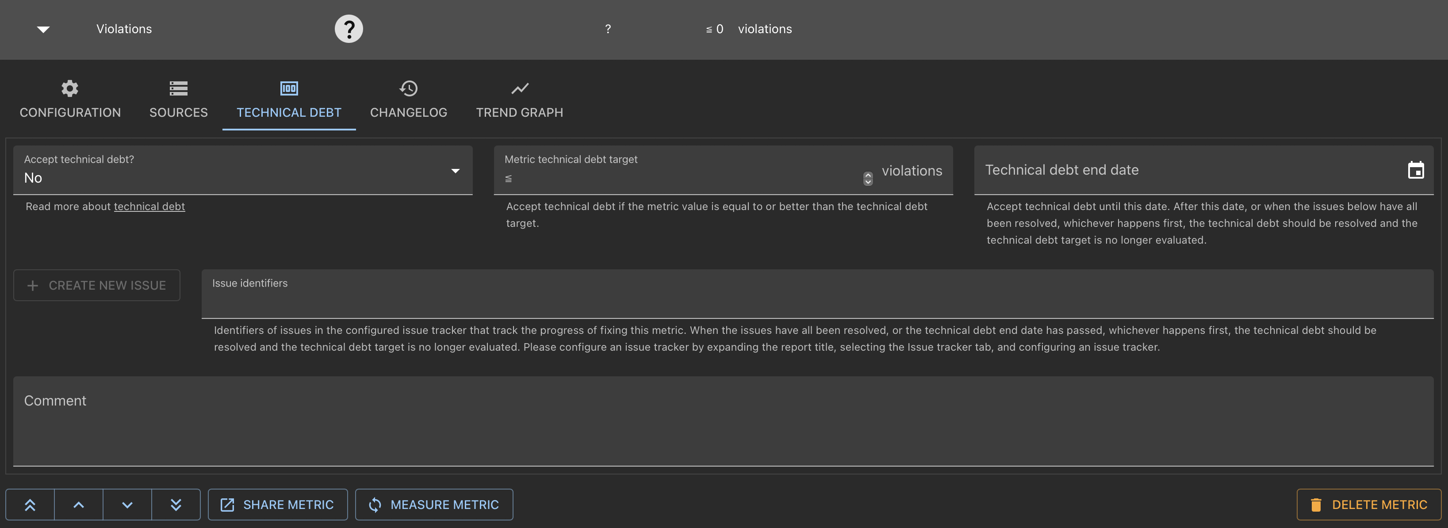
Task: Focus the Issue identifiers input
Action: 817,294
